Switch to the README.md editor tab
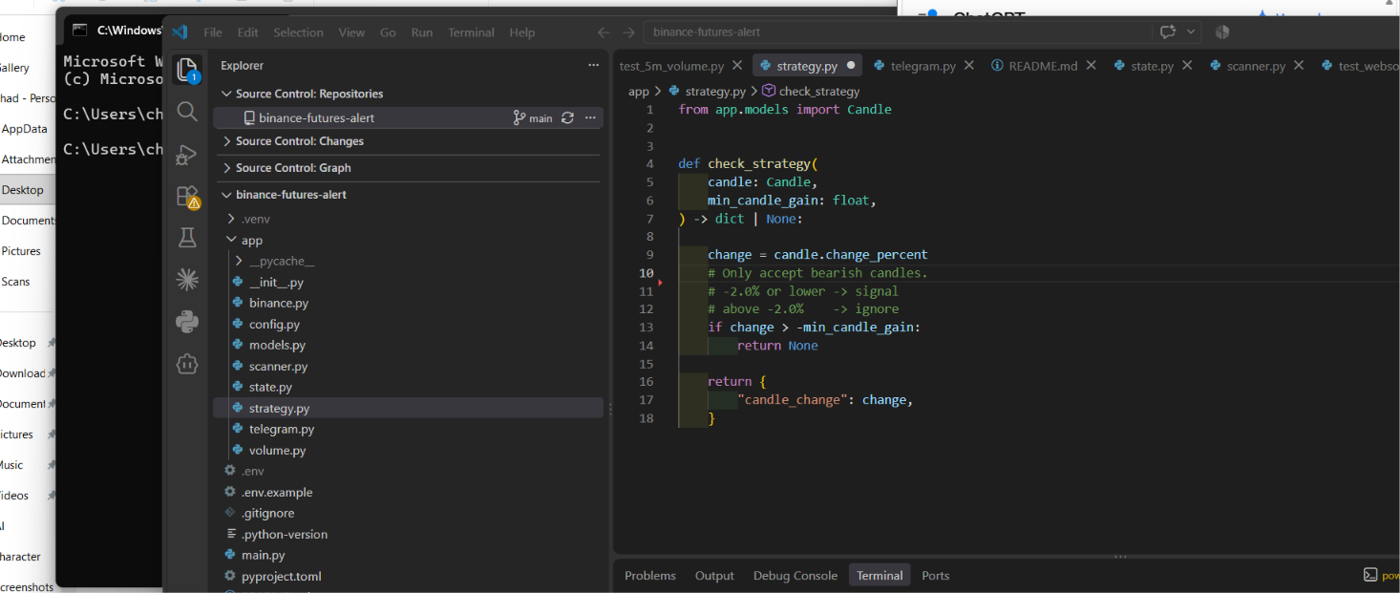The height and width of the screenshot is (593, 1400). pyautogui.click(x=1042, y=66)
